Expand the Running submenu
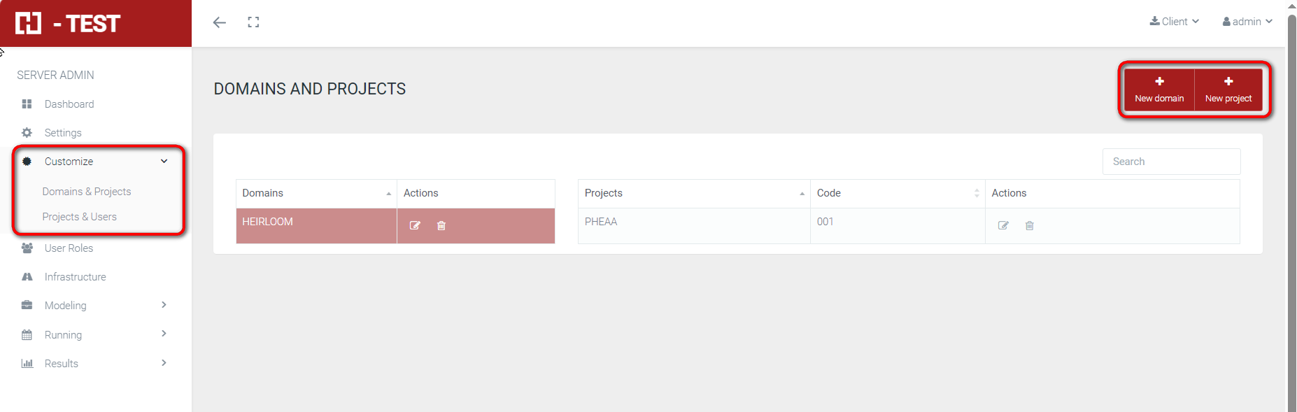This screenshot has width=1297, height=412. (x=164, y=334)
